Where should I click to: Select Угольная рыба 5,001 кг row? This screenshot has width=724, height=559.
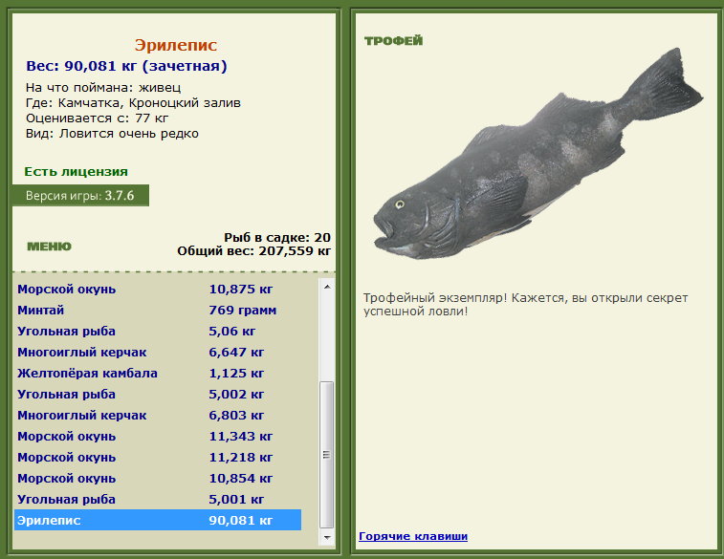(x=158, y=500)
